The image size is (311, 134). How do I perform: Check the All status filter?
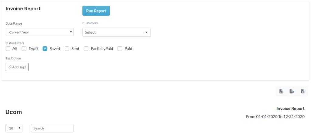8,49
